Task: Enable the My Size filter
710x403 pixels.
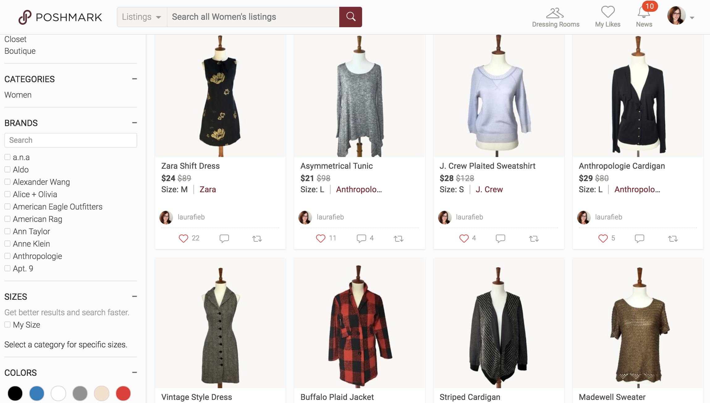Action: tap(7, 325)
